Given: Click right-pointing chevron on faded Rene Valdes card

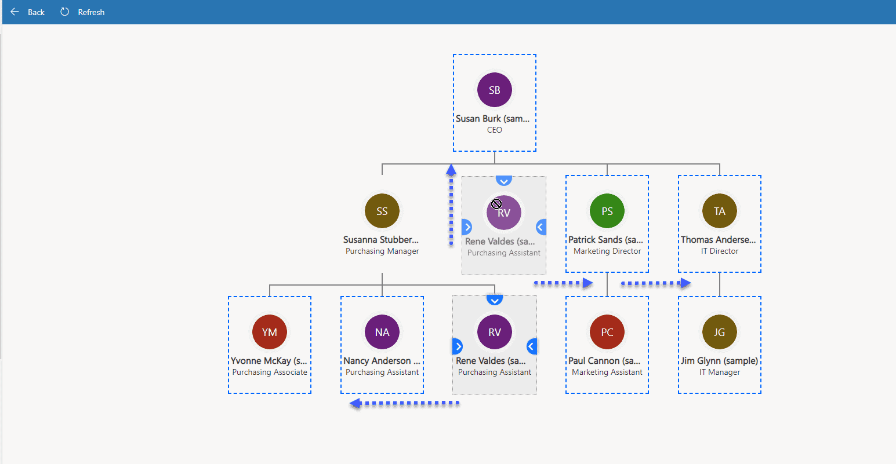Looking at the screenshot, I should tap(467, 227).
